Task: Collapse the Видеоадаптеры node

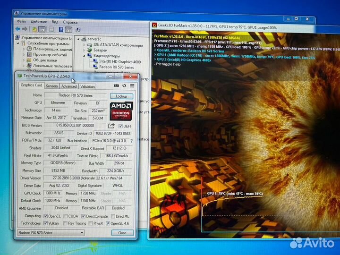Action: point(84,56)
